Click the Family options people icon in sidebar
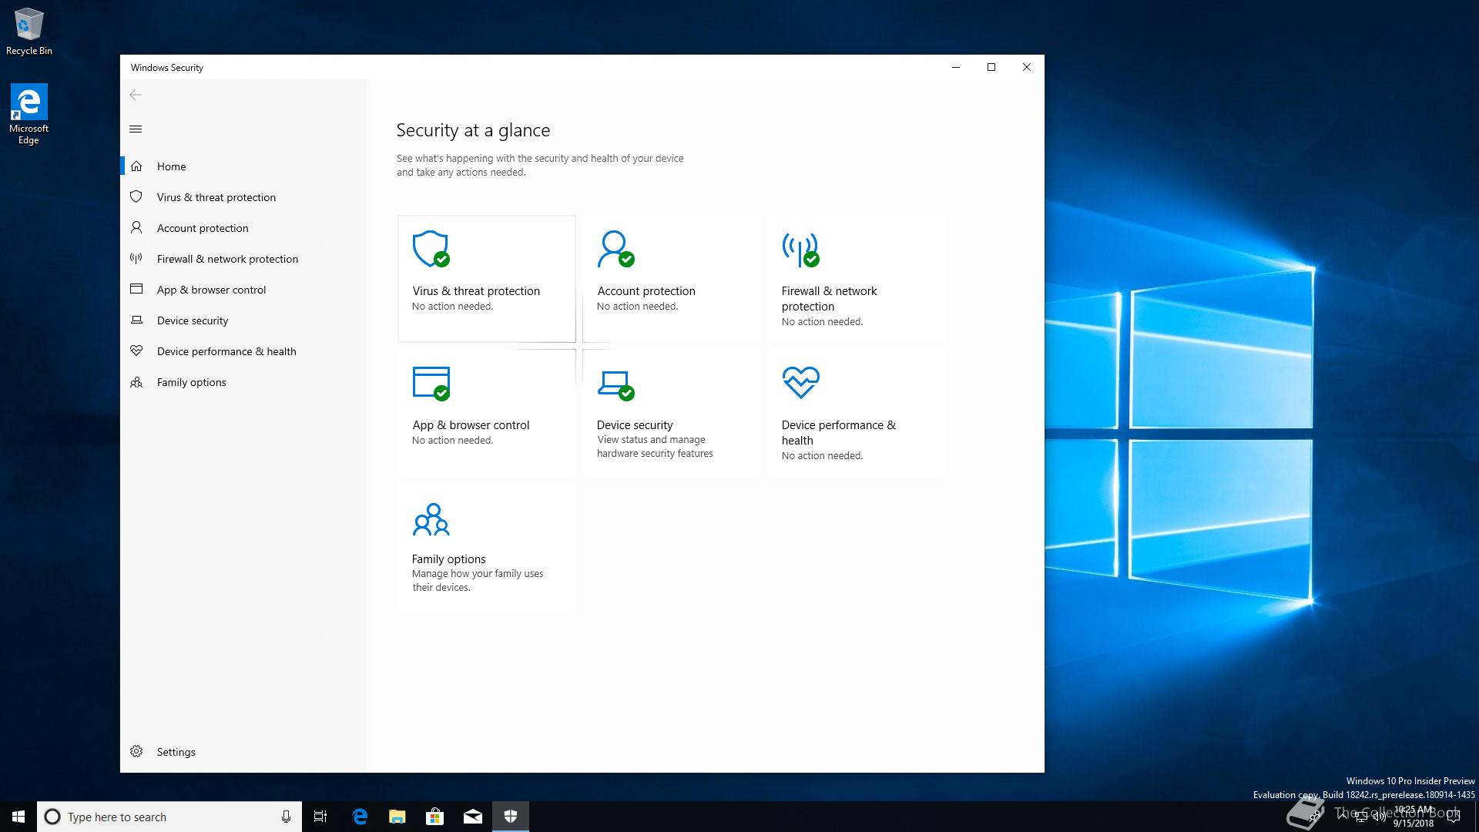 click(136, 382)
